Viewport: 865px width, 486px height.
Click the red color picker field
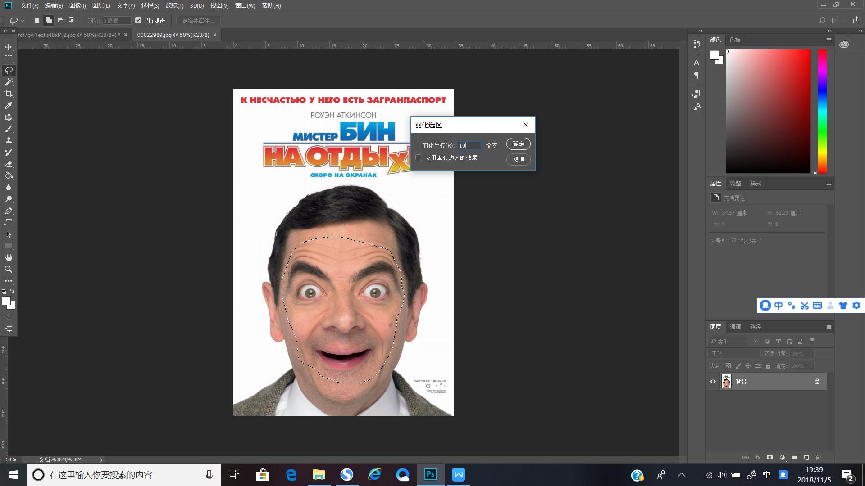coord(768,111)
